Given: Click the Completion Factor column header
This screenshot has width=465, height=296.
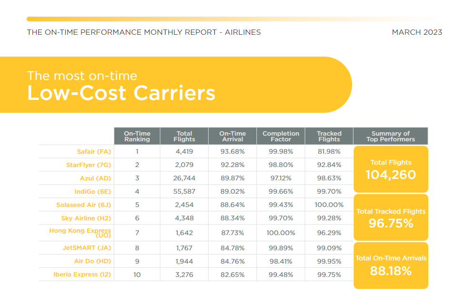Looking at the screenshot, I should click(x=281, y=136).
